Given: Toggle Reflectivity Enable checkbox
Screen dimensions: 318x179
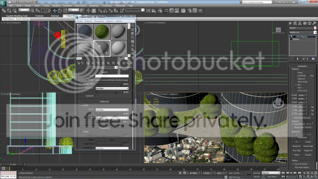Looking at the screenshot, I should [x=81, y=105].
